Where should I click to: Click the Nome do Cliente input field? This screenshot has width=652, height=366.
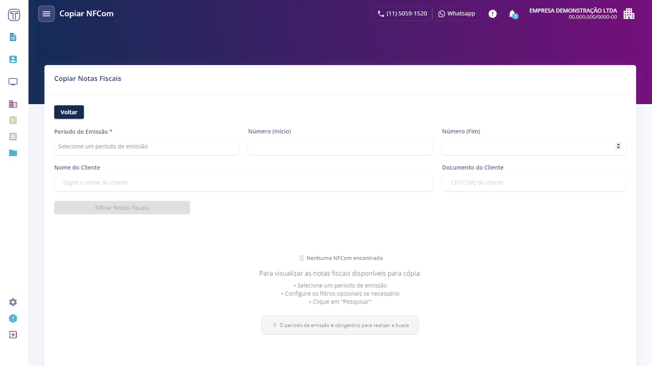[243, 183]
